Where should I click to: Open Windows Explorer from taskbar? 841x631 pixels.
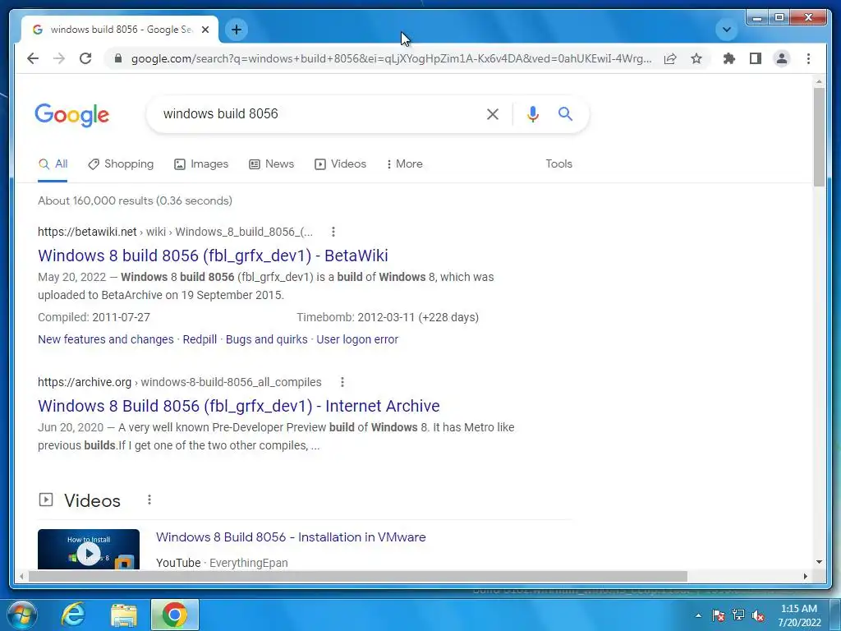pos(124,615)
